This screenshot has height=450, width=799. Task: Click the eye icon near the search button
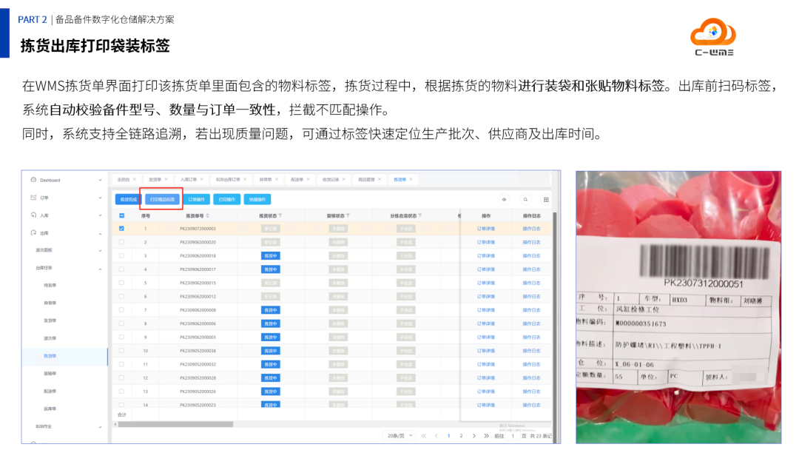point(503,199)
